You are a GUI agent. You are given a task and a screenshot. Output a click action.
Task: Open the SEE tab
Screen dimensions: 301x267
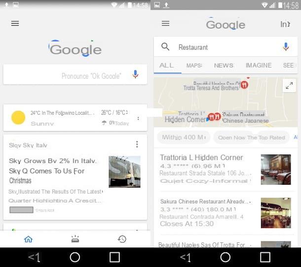(289, 66)
